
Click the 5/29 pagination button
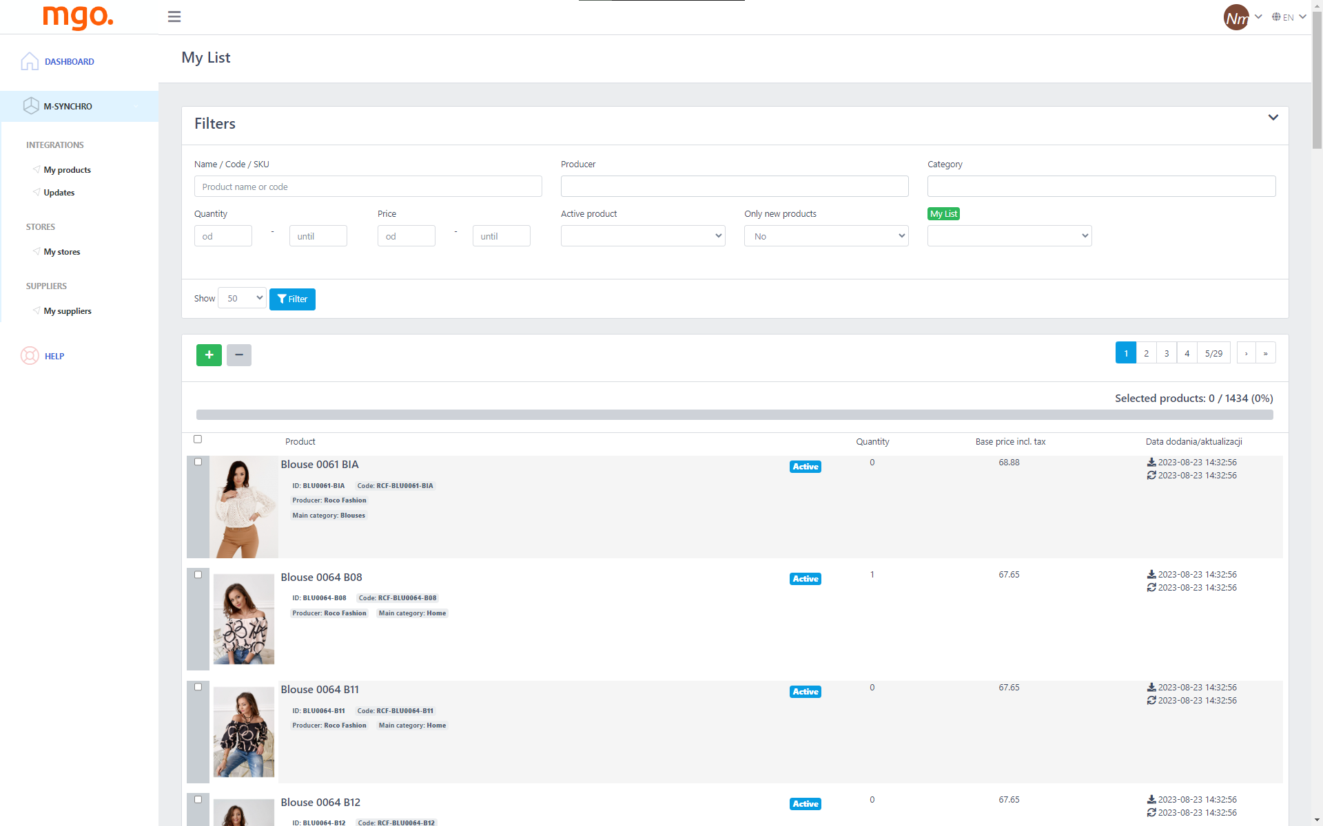point(1213,353)
